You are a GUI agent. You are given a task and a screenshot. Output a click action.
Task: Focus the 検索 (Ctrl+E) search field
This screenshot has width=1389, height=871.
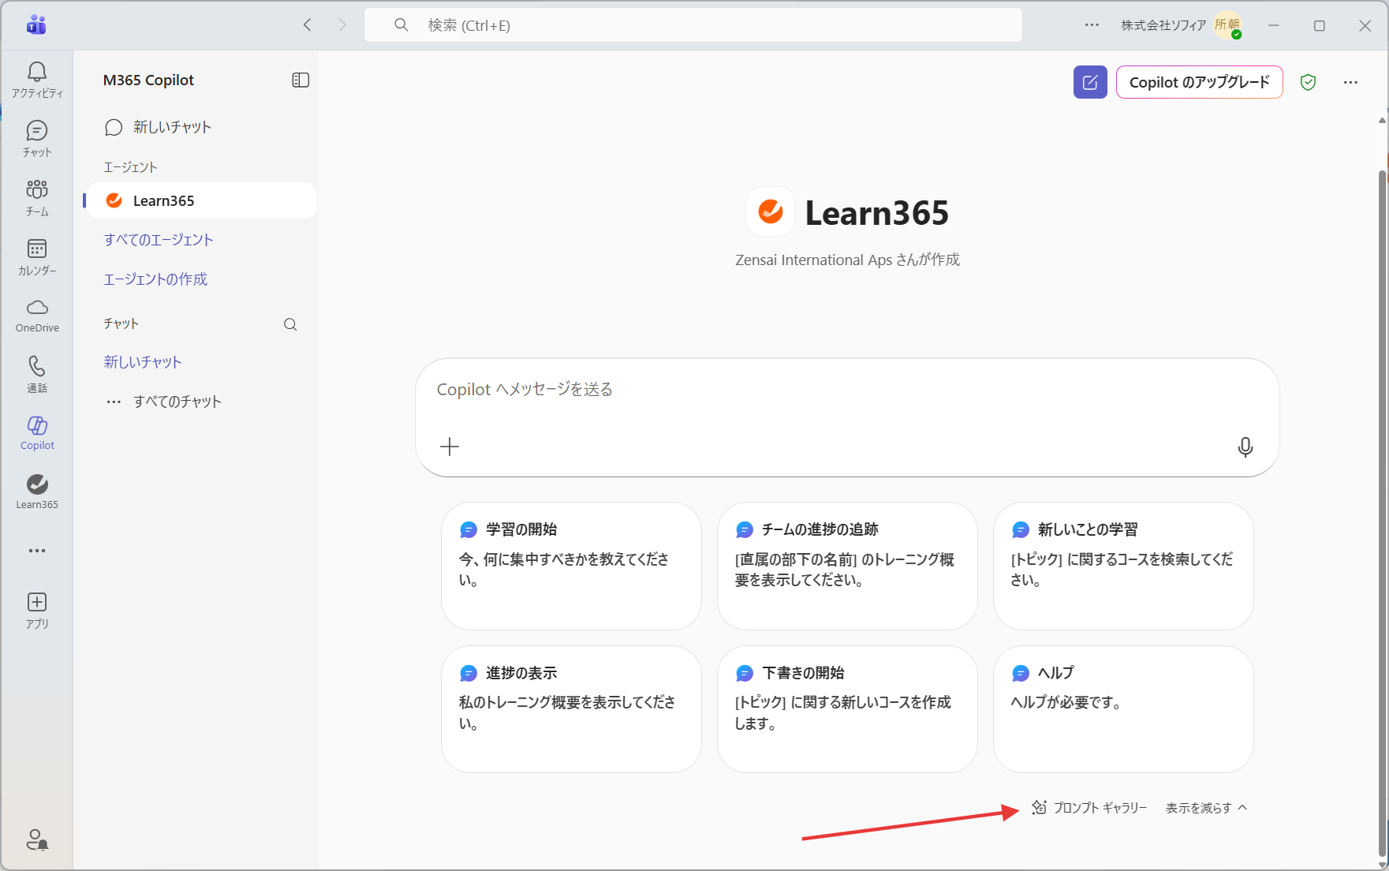click(693, 25)
